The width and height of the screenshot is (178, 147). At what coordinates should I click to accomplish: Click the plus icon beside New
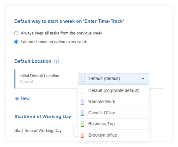coord(17,99)
